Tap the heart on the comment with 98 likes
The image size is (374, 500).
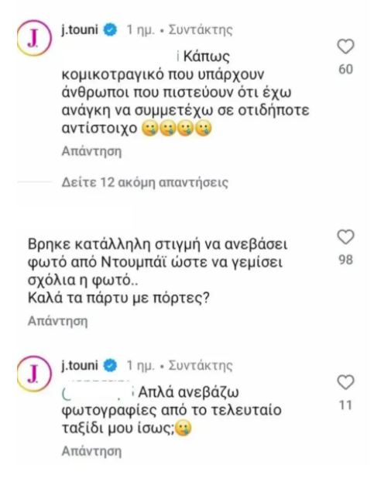(345, 237)
